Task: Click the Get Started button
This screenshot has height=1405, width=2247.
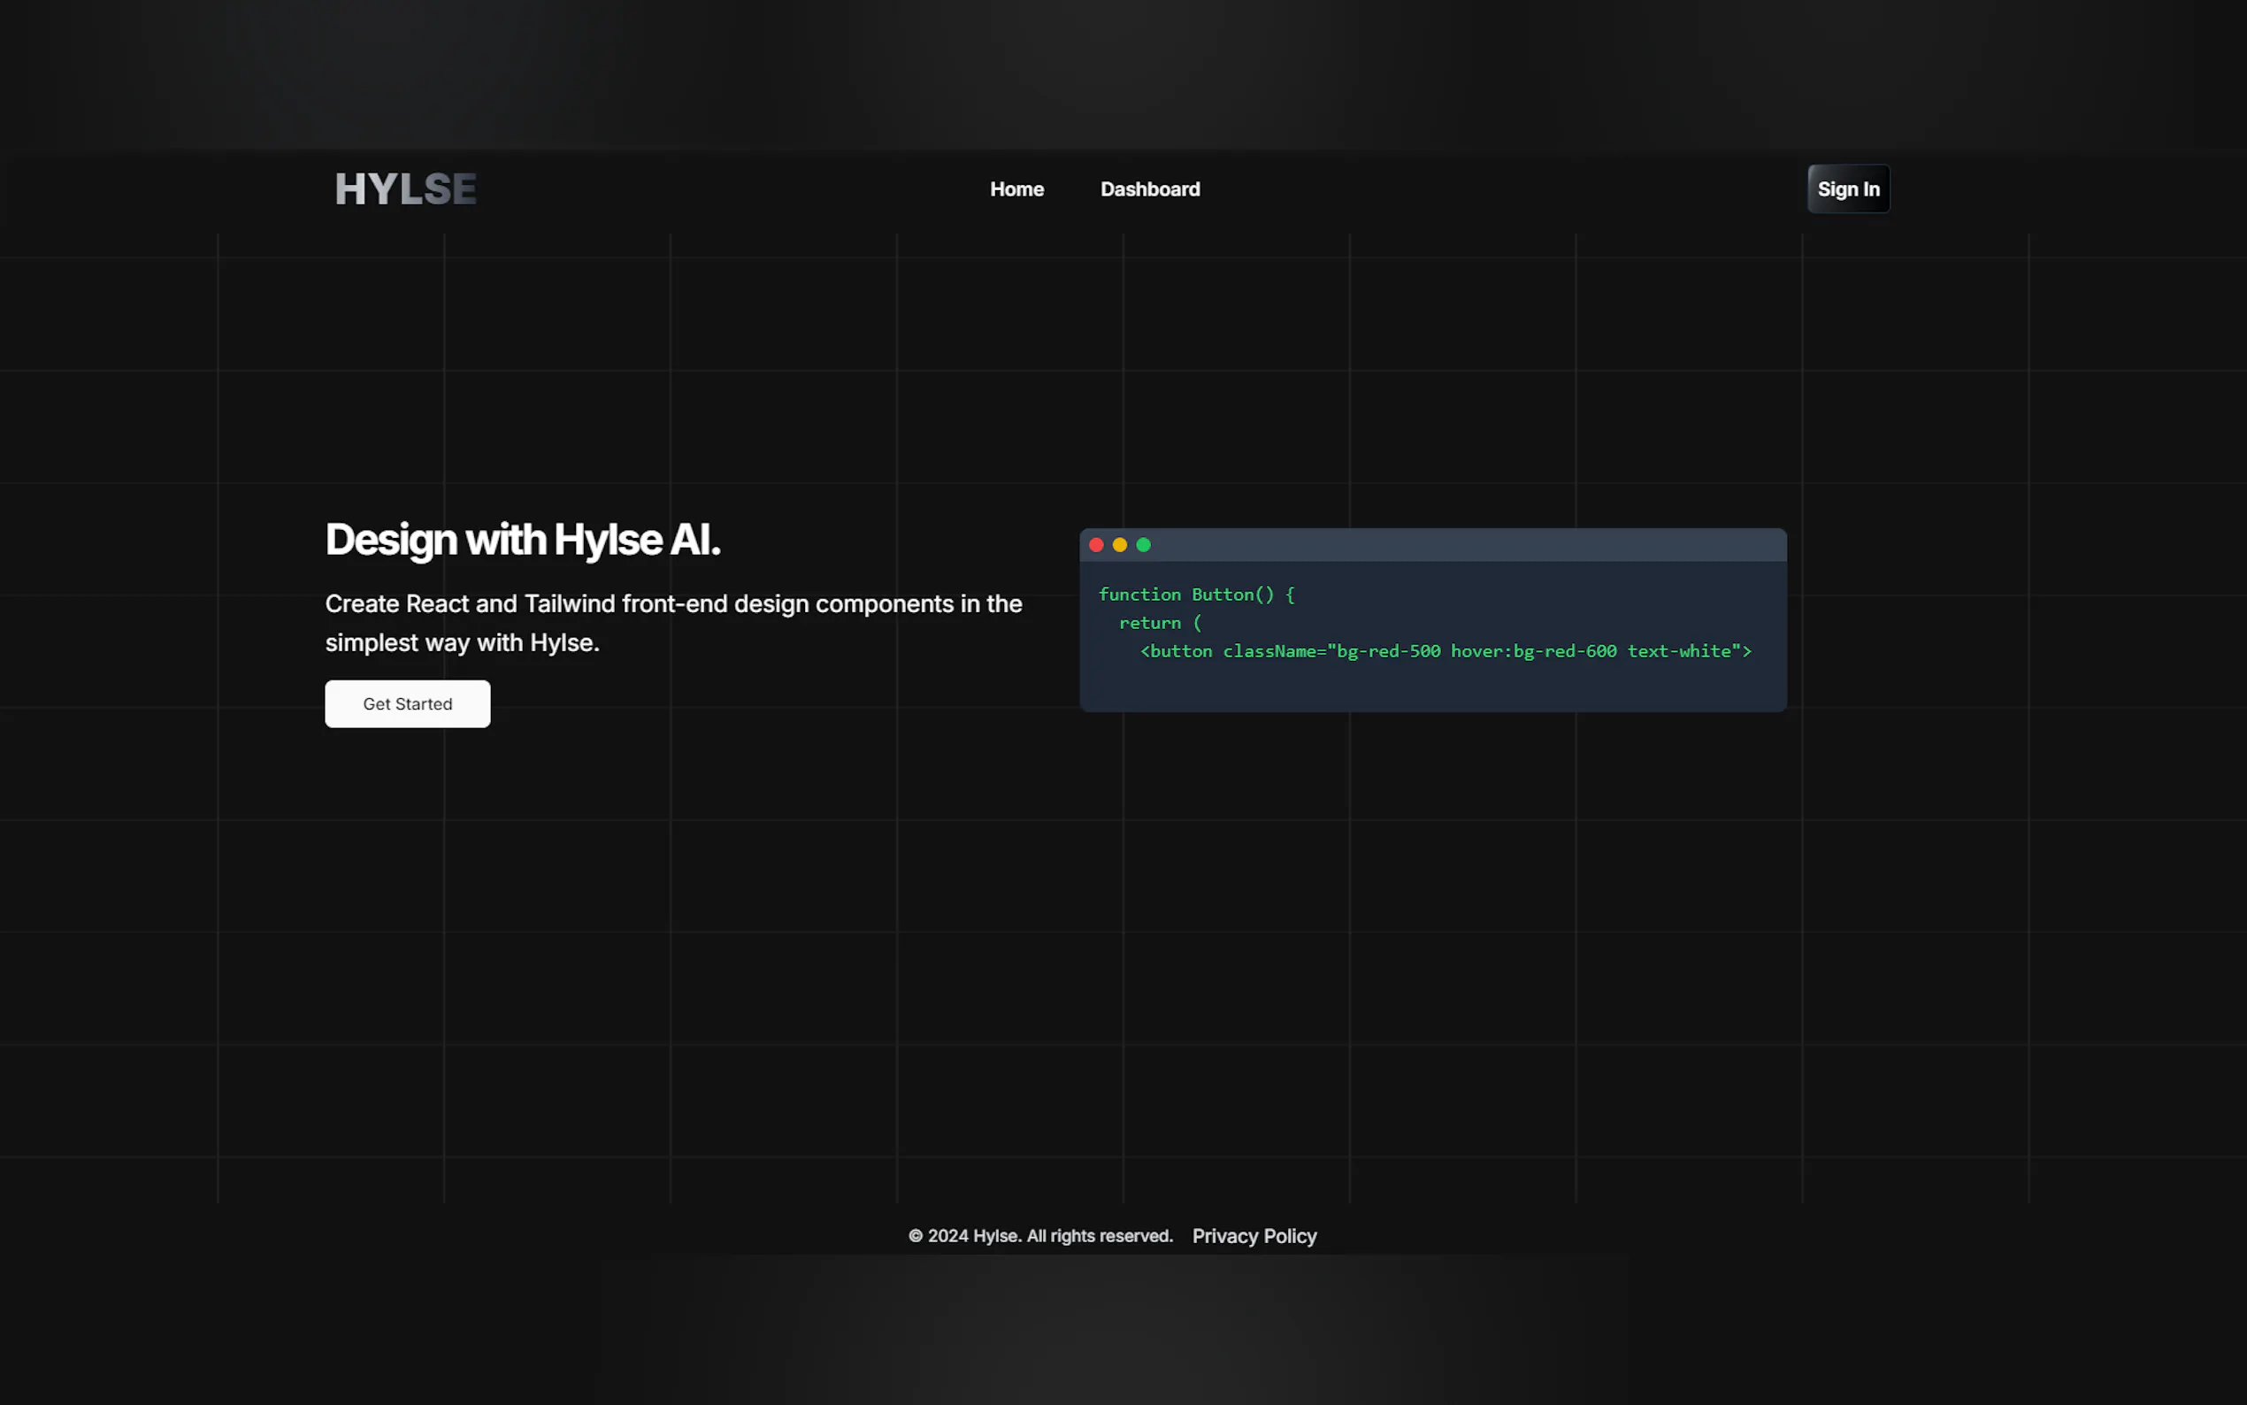Action: tap(407, 703)
